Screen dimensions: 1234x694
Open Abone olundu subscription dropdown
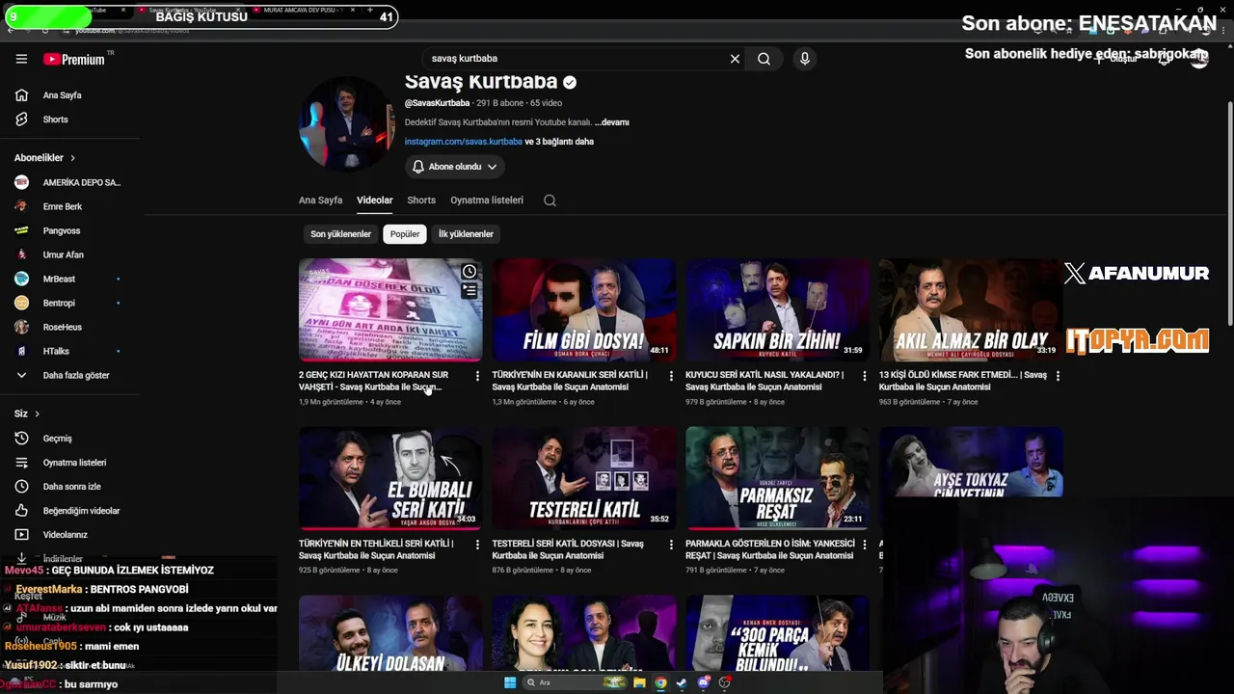click(454, 167)
